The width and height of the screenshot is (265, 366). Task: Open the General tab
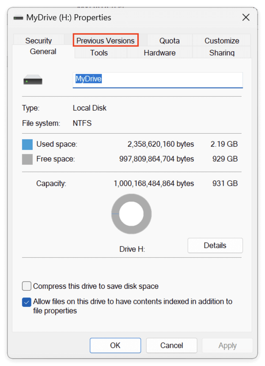coord(43,51)
